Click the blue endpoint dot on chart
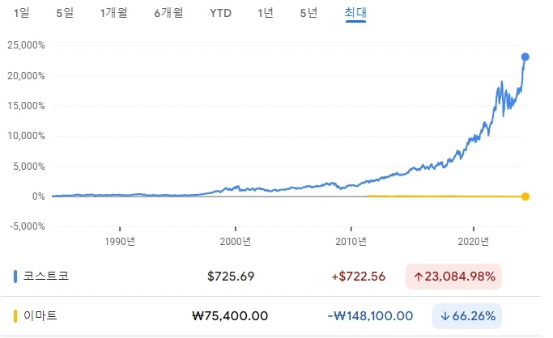553x338 pixels. tap(525, 57)
